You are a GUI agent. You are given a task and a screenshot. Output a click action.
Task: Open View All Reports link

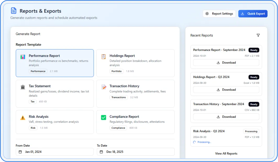tap(226, 153)
